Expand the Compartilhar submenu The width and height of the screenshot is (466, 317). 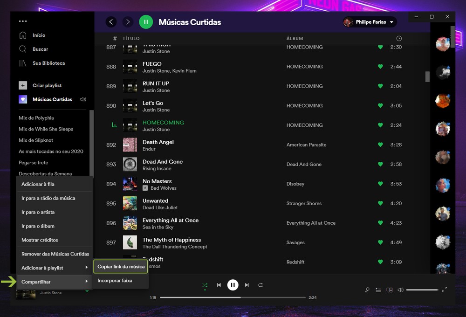point(55,282)
